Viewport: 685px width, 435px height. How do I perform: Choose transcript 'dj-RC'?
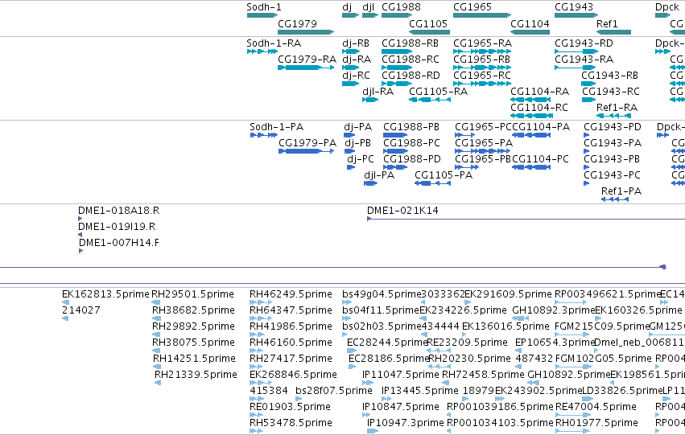356,76
